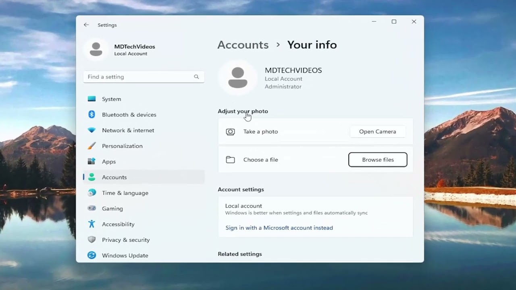516x290 pixels.
Task: Click the Windows Update sync icon
Action: click(92, 255)
